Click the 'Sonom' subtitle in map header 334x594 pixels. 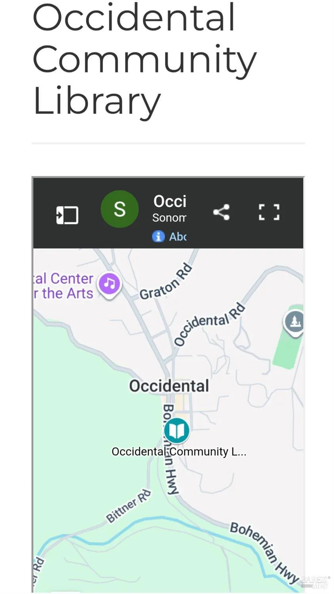point(169,218)
